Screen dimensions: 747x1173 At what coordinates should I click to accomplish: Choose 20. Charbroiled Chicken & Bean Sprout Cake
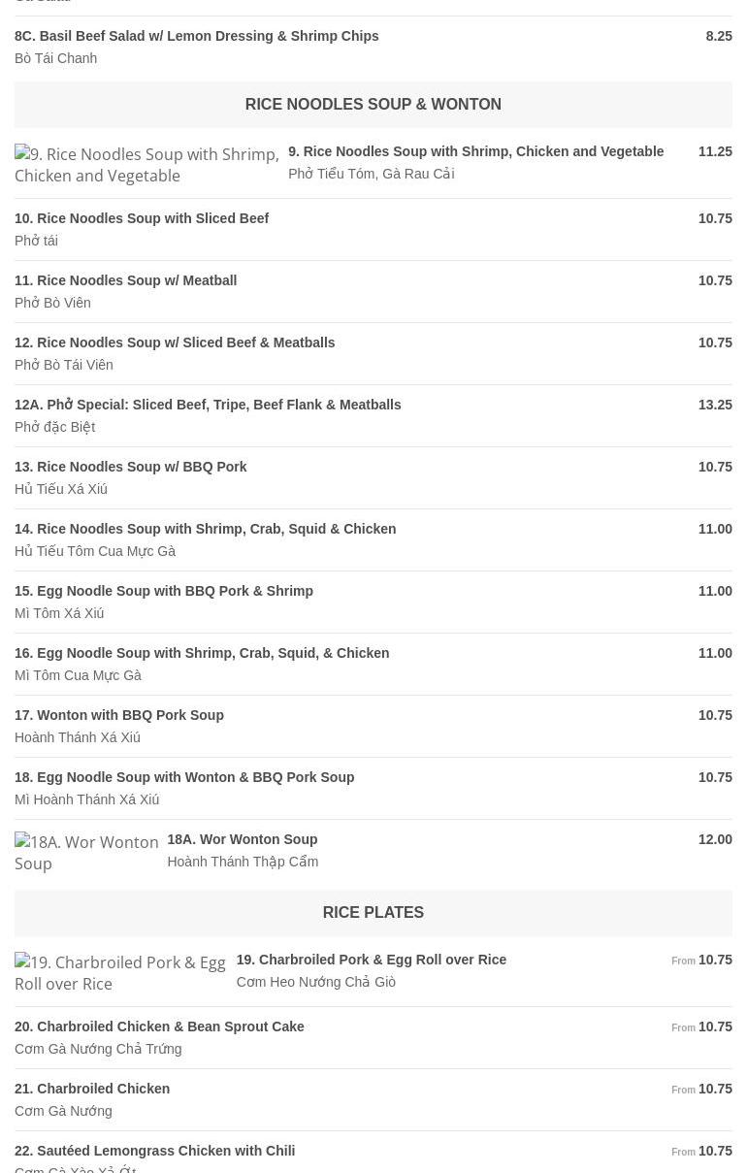click(159, 1027)
